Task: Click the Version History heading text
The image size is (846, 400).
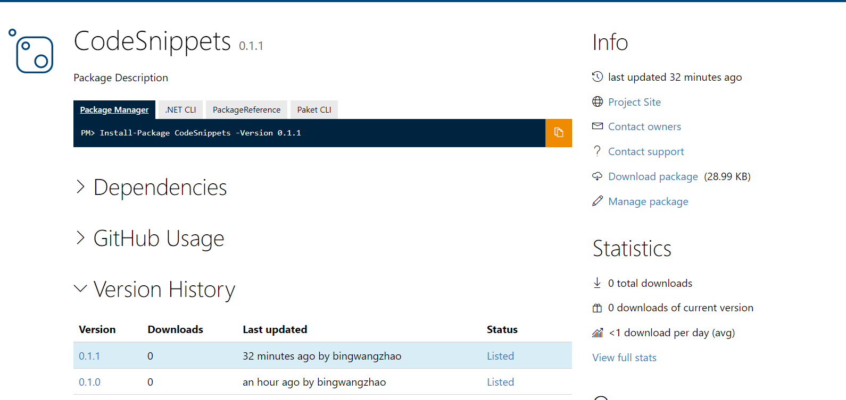Action: pos(164,290)
